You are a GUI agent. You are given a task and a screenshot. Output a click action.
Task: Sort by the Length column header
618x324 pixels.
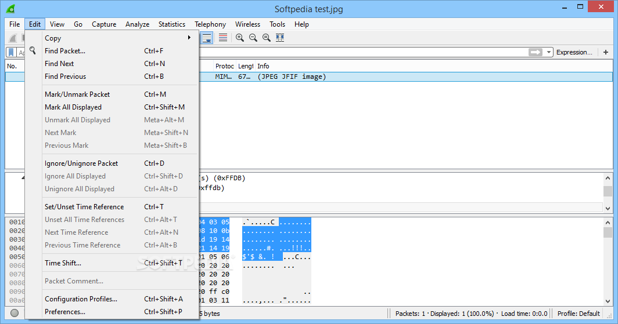pos(246,66)
